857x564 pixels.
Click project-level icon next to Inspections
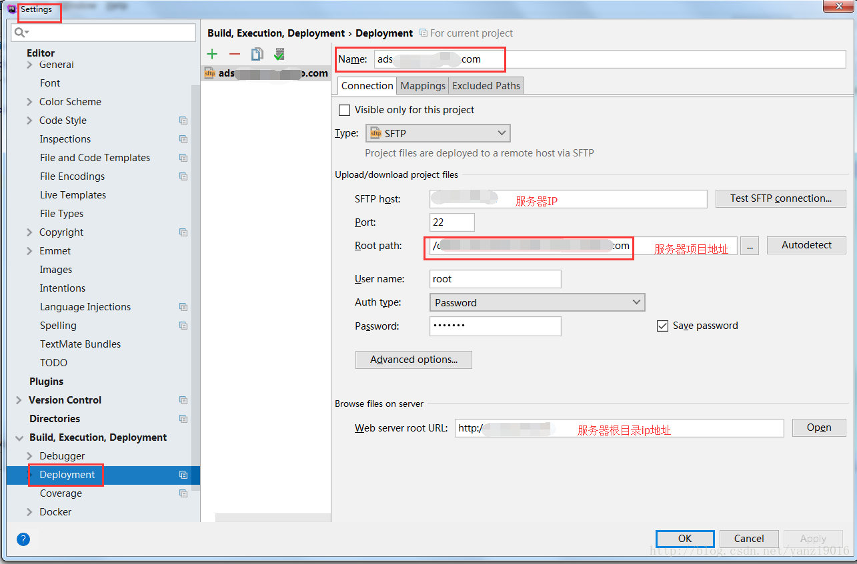coord(183,139)
